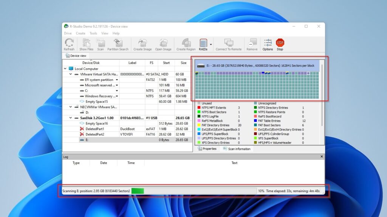Click DeletedPart2 red X icon
The width and height of the screenshot is (387, 217).
coord(82,134)
